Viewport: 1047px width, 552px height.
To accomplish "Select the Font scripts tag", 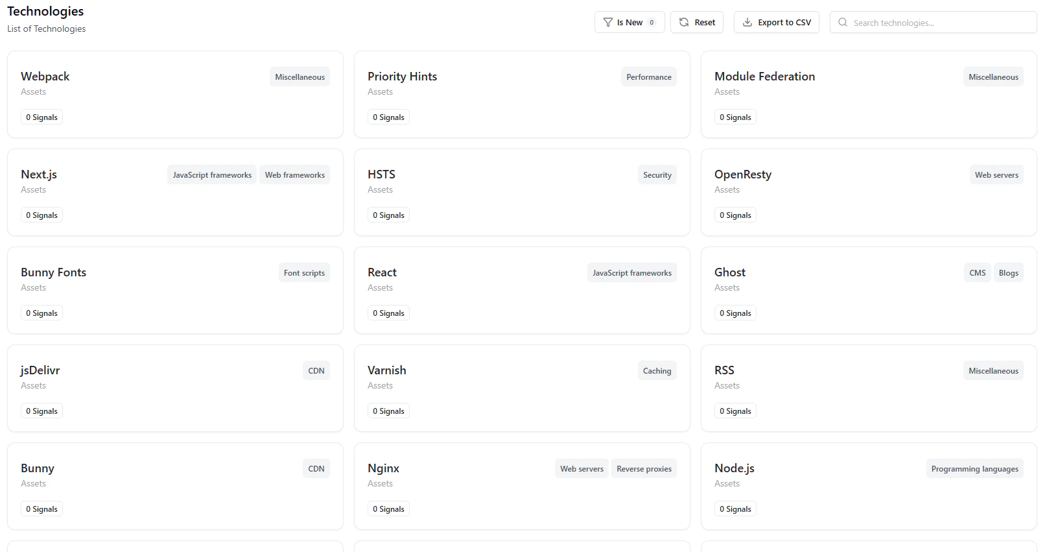I will [x=304, y=272].
